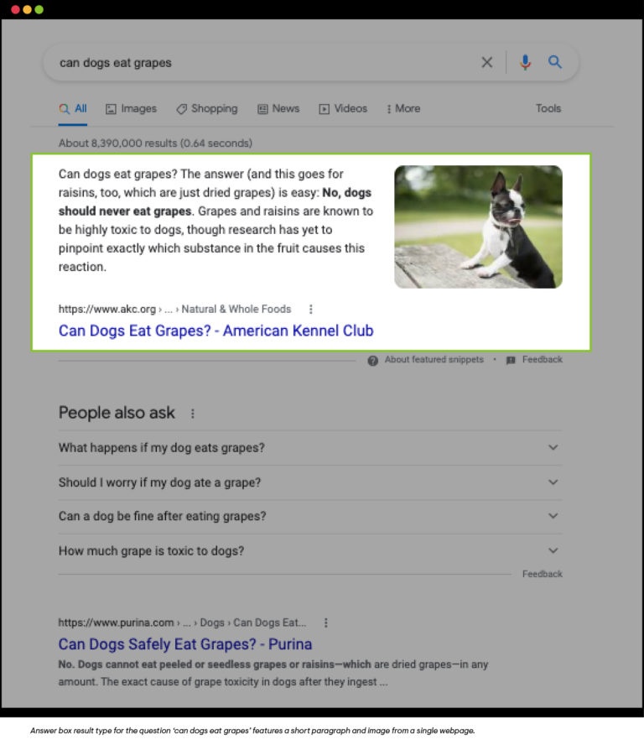Click the purina.com breadcrumb URL
644x750 pixels.
point(182,622)
